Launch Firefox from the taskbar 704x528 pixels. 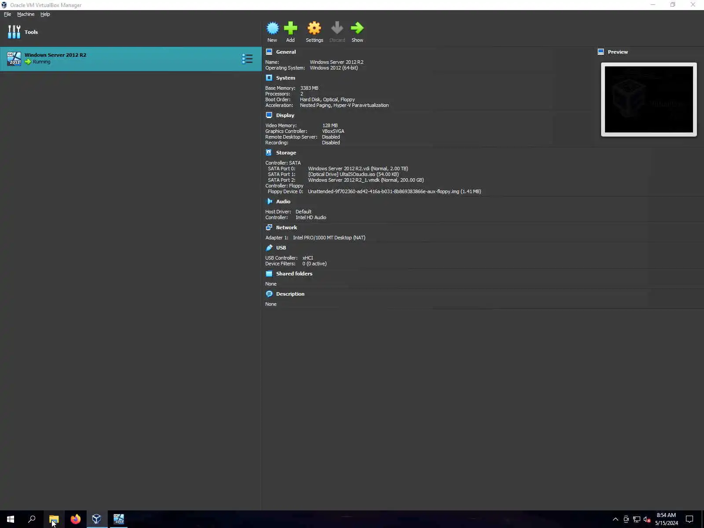coord(75,519)
